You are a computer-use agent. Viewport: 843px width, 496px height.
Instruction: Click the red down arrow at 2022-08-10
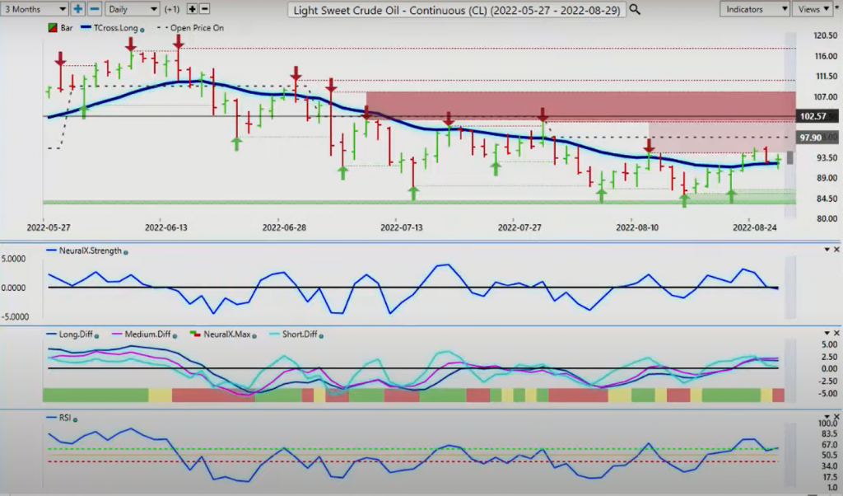tap(649, 146)
